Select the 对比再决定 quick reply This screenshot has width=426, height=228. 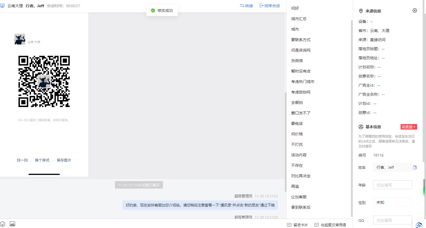(301, 176)
